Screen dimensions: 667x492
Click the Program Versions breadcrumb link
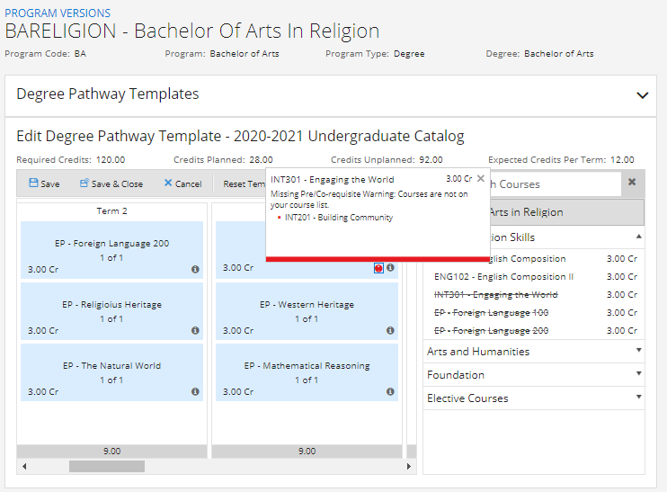point(58,13)
